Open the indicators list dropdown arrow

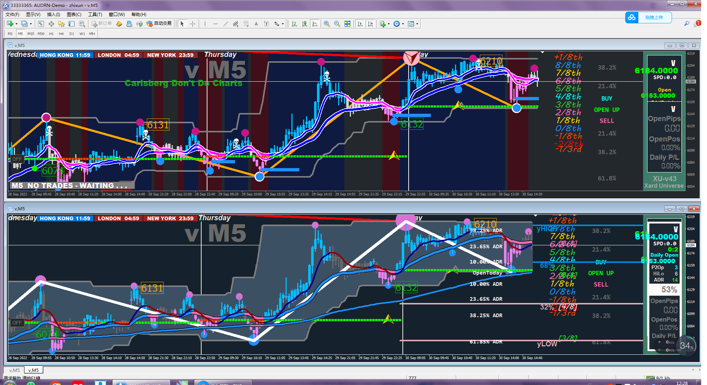(x=389, y=24)
